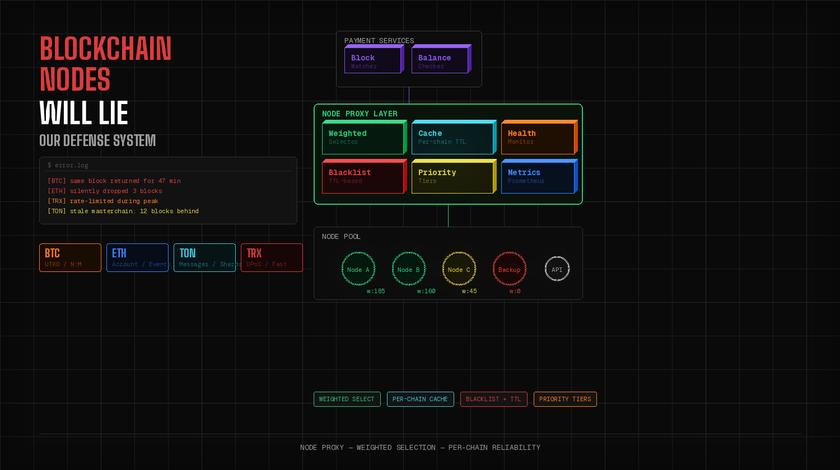The image size is (840, 470).
Task: Choose the ETH chain card
Action: (137, 257)
